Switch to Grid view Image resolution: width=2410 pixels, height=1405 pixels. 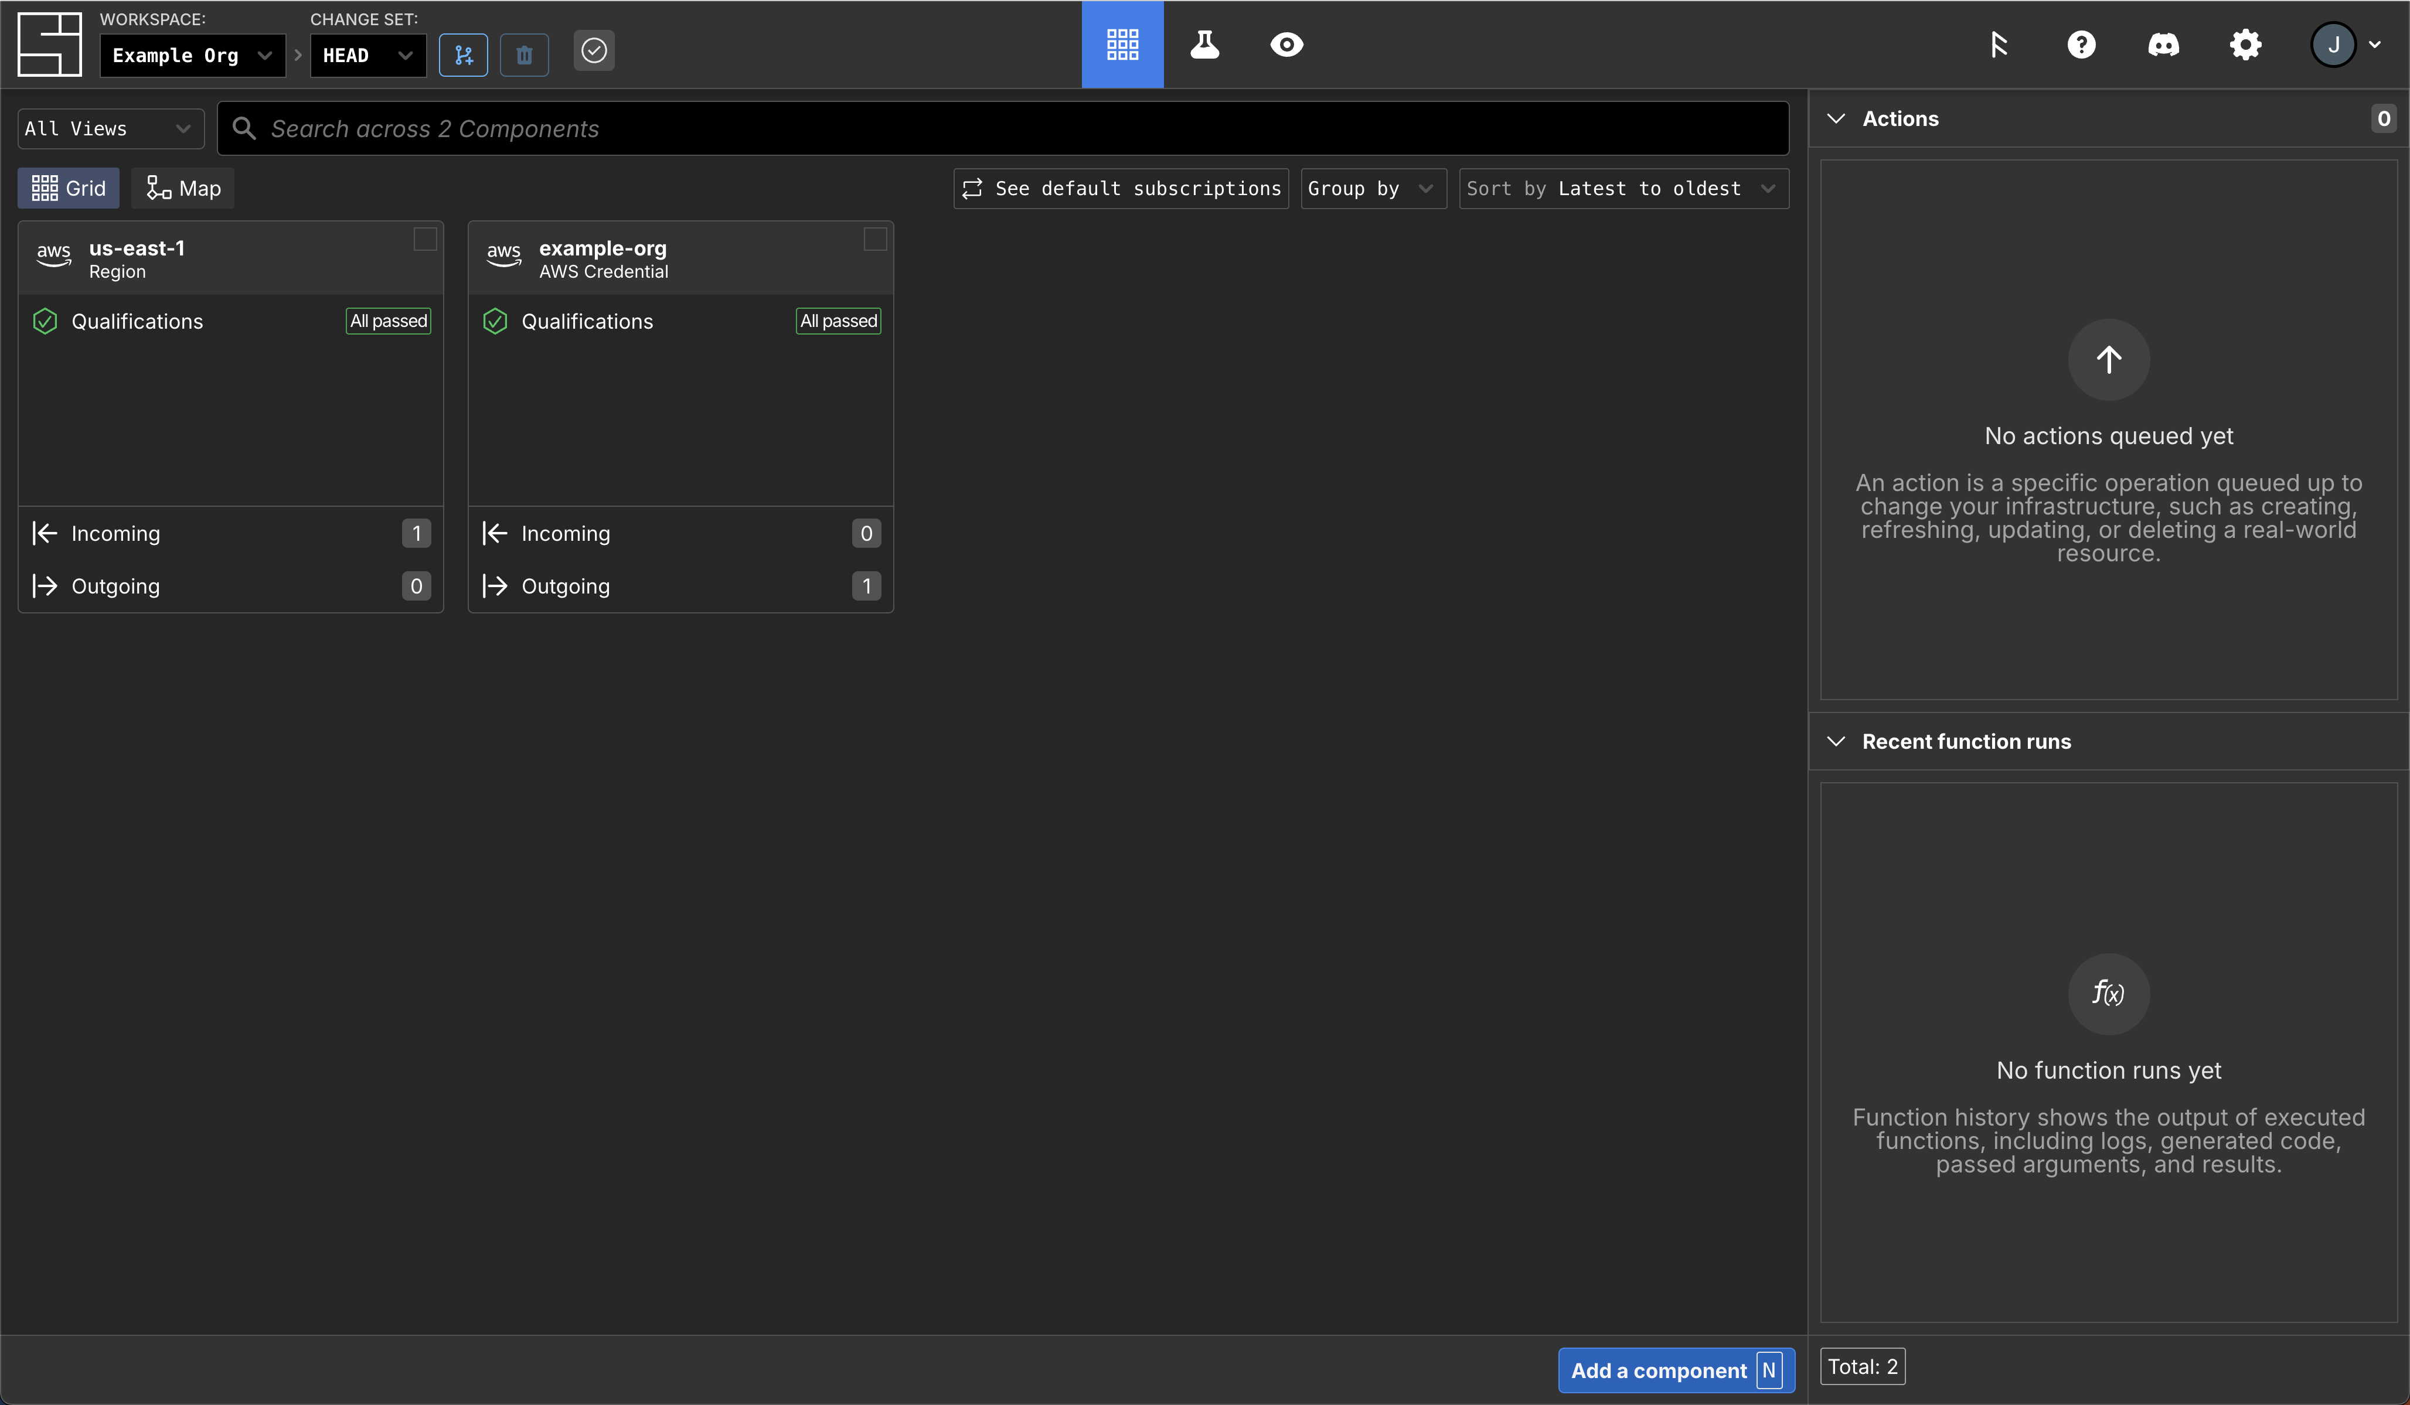pyautogui.click(x=68, y=188)
